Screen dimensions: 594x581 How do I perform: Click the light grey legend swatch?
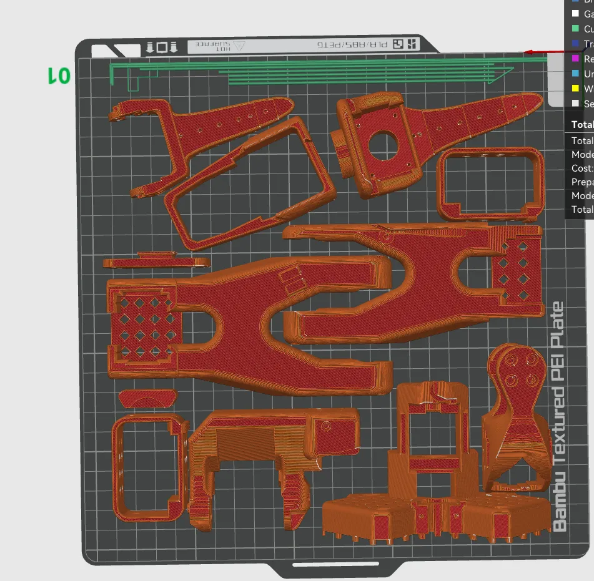click(575, 104)
